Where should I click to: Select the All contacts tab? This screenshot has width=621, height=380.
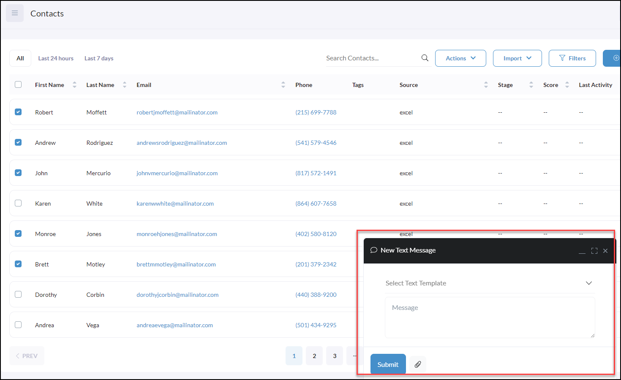(x=20, y=58)
